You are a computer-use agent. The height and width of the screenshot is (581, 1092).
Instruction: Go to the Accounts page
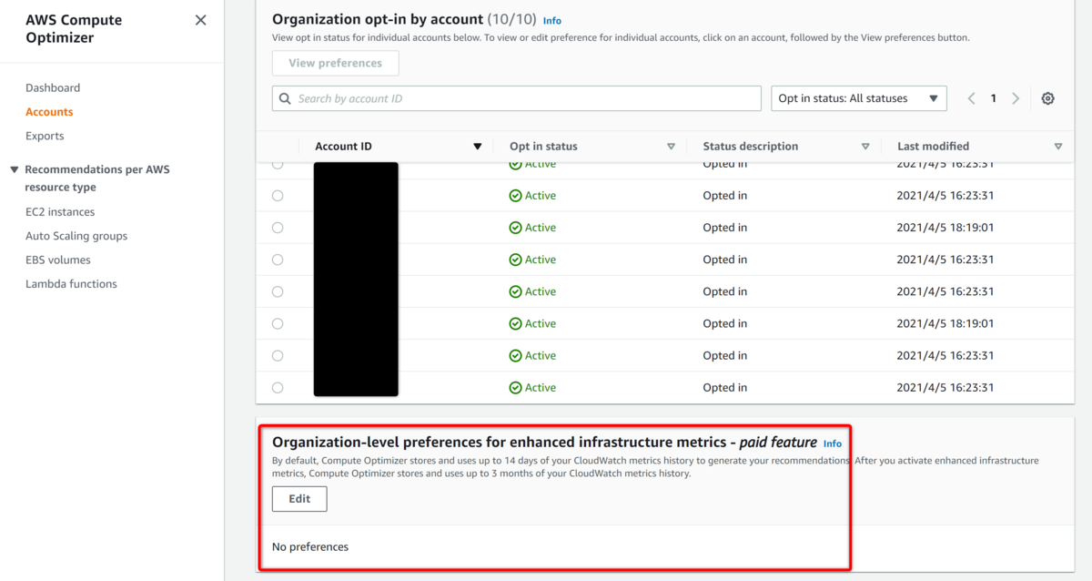[x=49, y=112]
